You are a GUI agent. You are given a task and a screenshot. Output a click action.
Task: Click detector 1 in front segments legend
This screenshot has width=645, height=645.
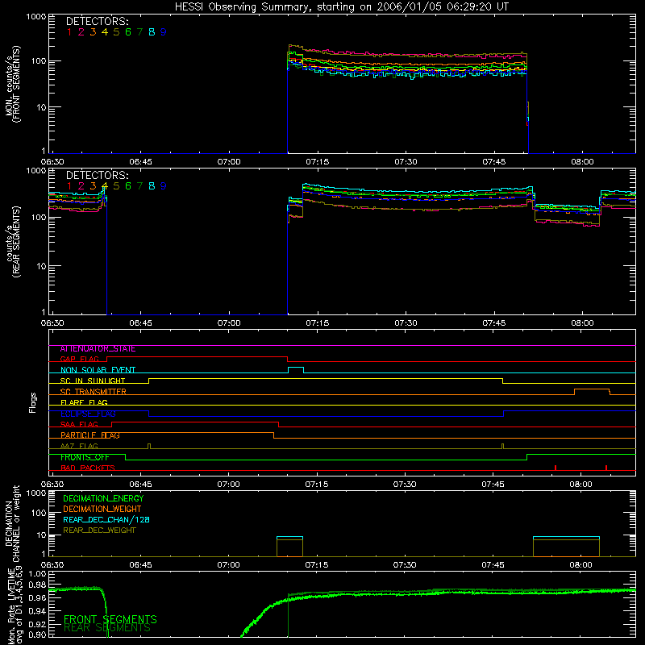click(x=69, y=32)
